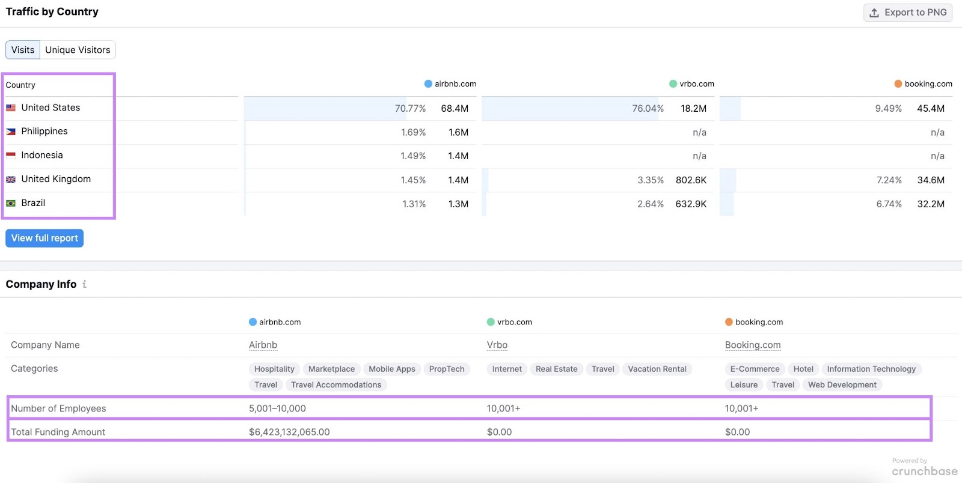The height and width of the screenshot is (483, 962).
Task: Click the Vacation Rental category tag
Action: point(657,369)
